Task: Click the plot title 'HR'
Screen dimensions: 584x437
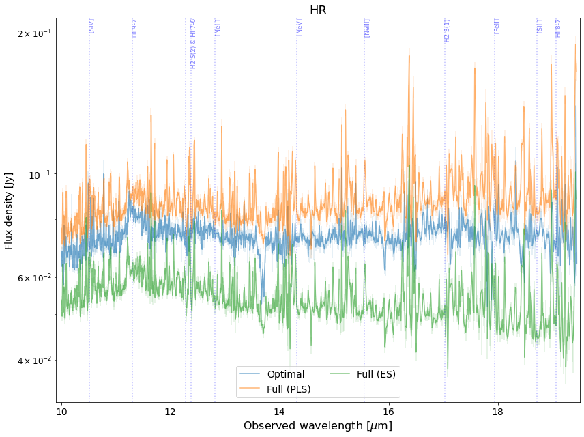Action: 318,10
